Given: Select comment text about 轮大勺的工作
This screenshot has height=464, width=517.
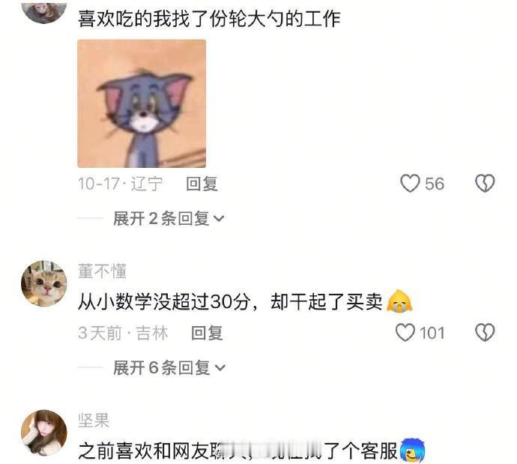Looking at the screenshot, I should pos(209,19).
